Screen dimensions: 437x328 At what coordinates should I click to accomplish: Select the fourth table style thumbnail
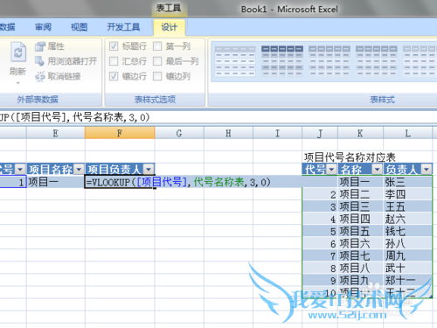tap(377, 61)
